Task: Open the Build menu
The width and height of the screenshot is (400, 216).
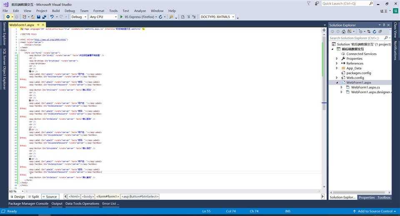Action: (x=55, y=11)
